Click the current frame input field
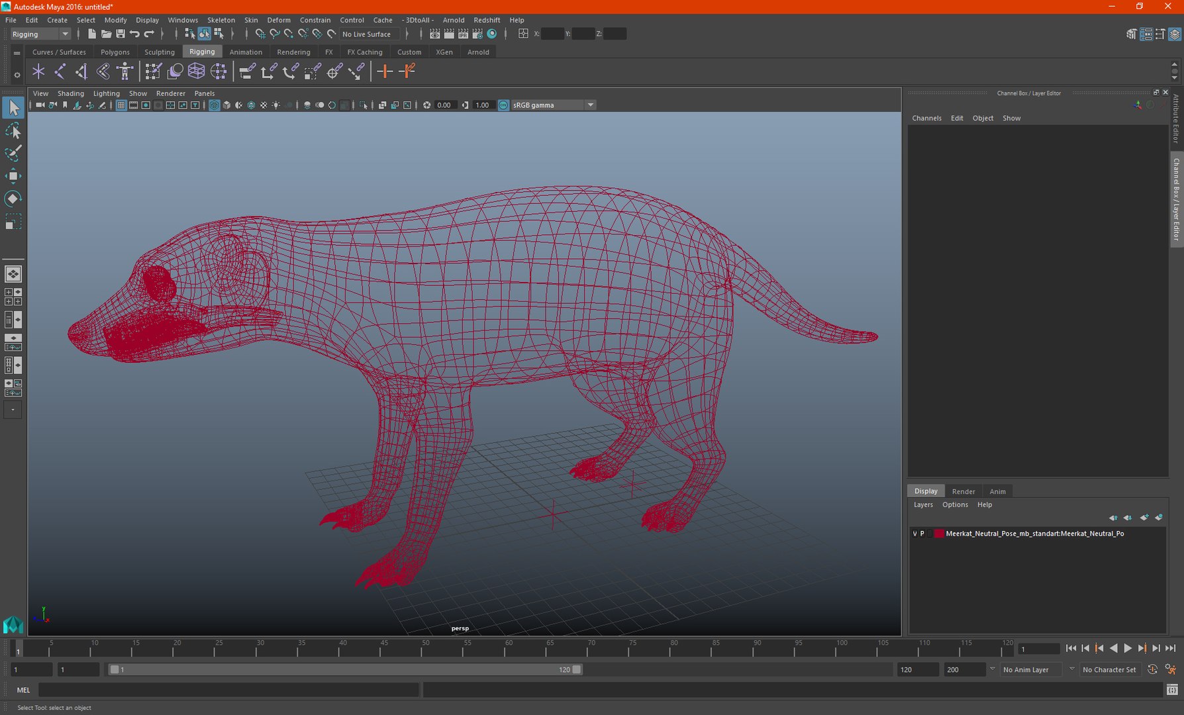 point(1038,649)
